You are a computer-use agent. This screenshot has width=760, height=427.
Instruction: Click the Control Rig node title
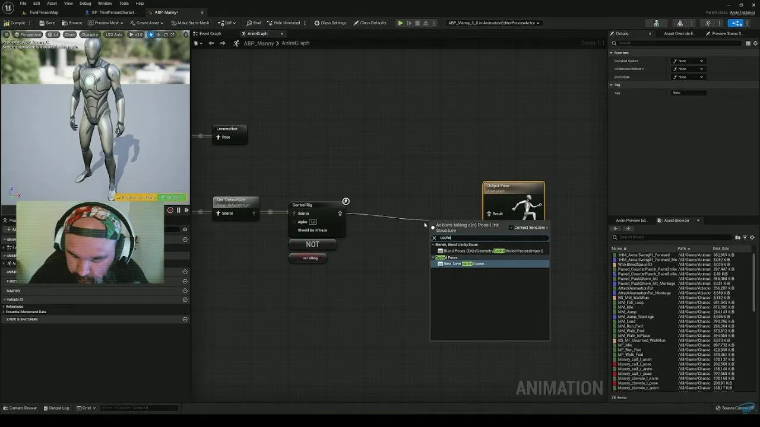[302, 205]
